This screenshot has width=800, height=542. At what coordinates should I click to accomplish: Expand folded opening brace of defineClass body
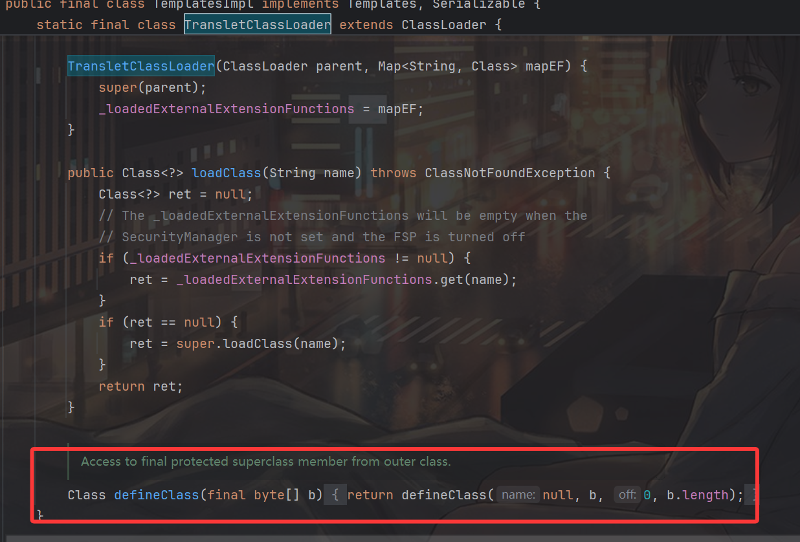(335, 495)
